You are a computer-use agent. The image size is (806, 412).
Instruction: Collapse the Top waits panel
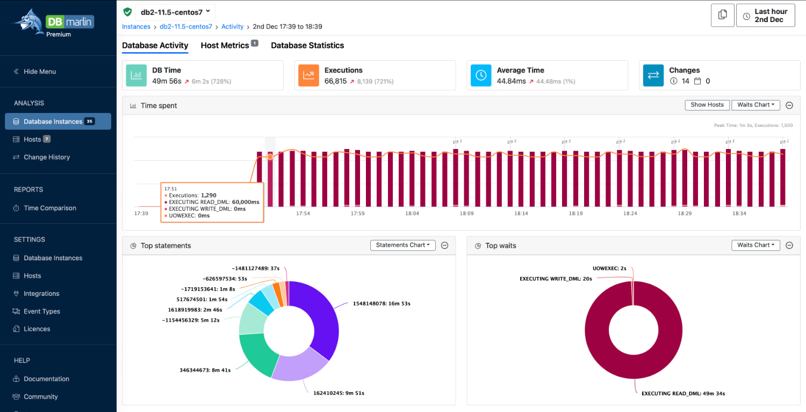pyautogui.click(x=789, y=245)
